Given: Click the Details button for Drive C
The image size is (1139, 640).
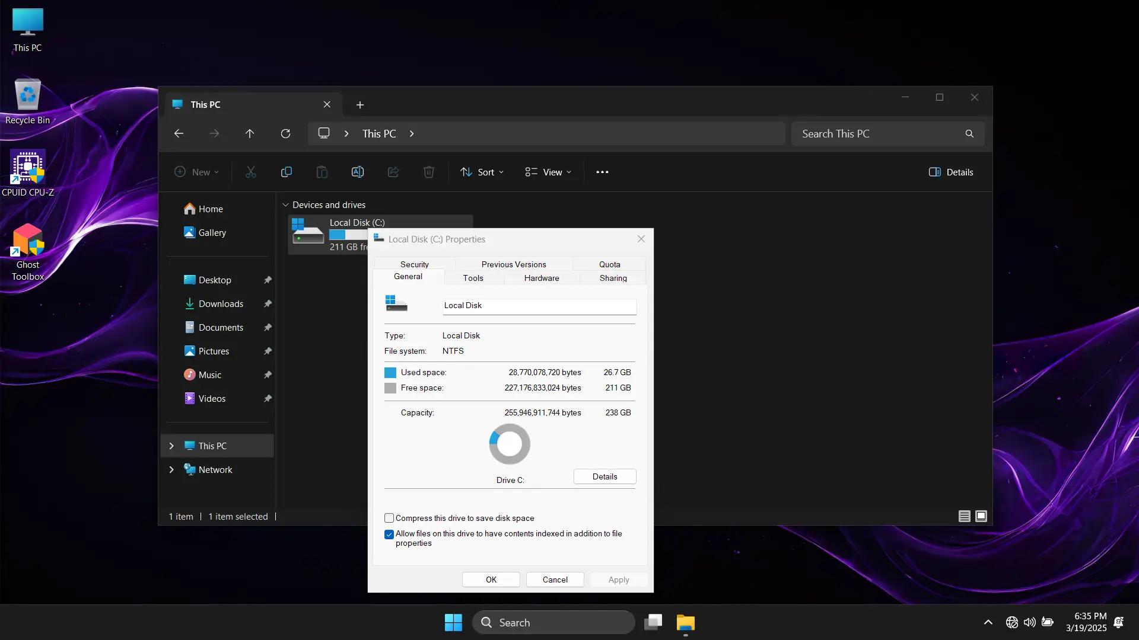Looking at the screenshot, I should pyautogui.click(x=604, y=476).
